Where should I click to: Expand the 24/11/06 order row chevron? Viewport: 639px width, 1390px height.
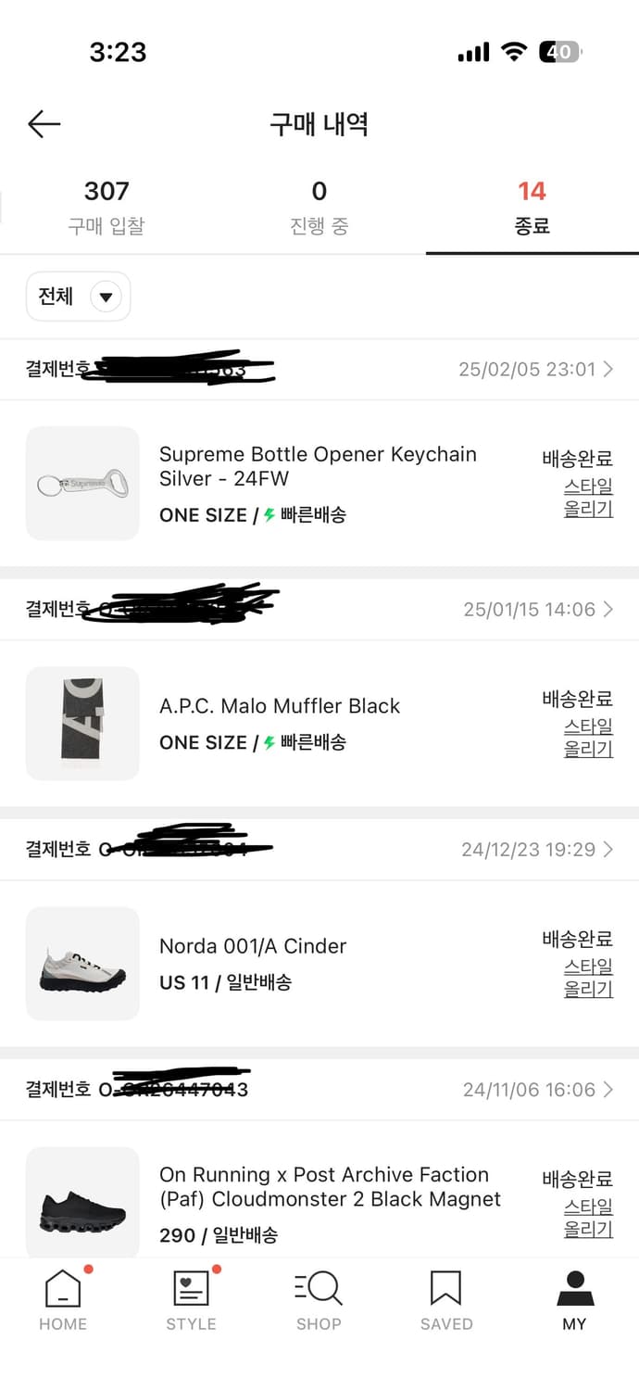pyautogui.click(x=609, y=1089)
